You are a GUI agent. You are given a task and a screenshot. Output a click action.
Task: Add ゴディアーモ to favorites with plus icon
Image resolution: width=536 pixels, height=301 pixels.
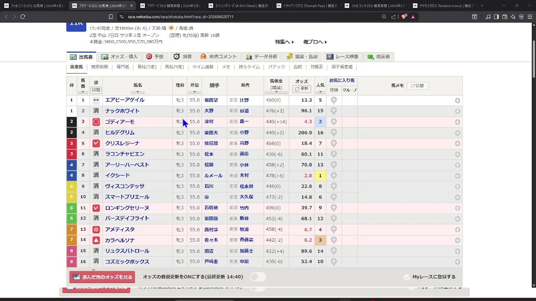pyautogui.click(x=334, y=122)
